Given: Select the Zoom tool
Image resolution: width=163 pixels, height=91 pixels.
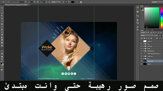Looking at the screenshot, I should pos(2,59).
